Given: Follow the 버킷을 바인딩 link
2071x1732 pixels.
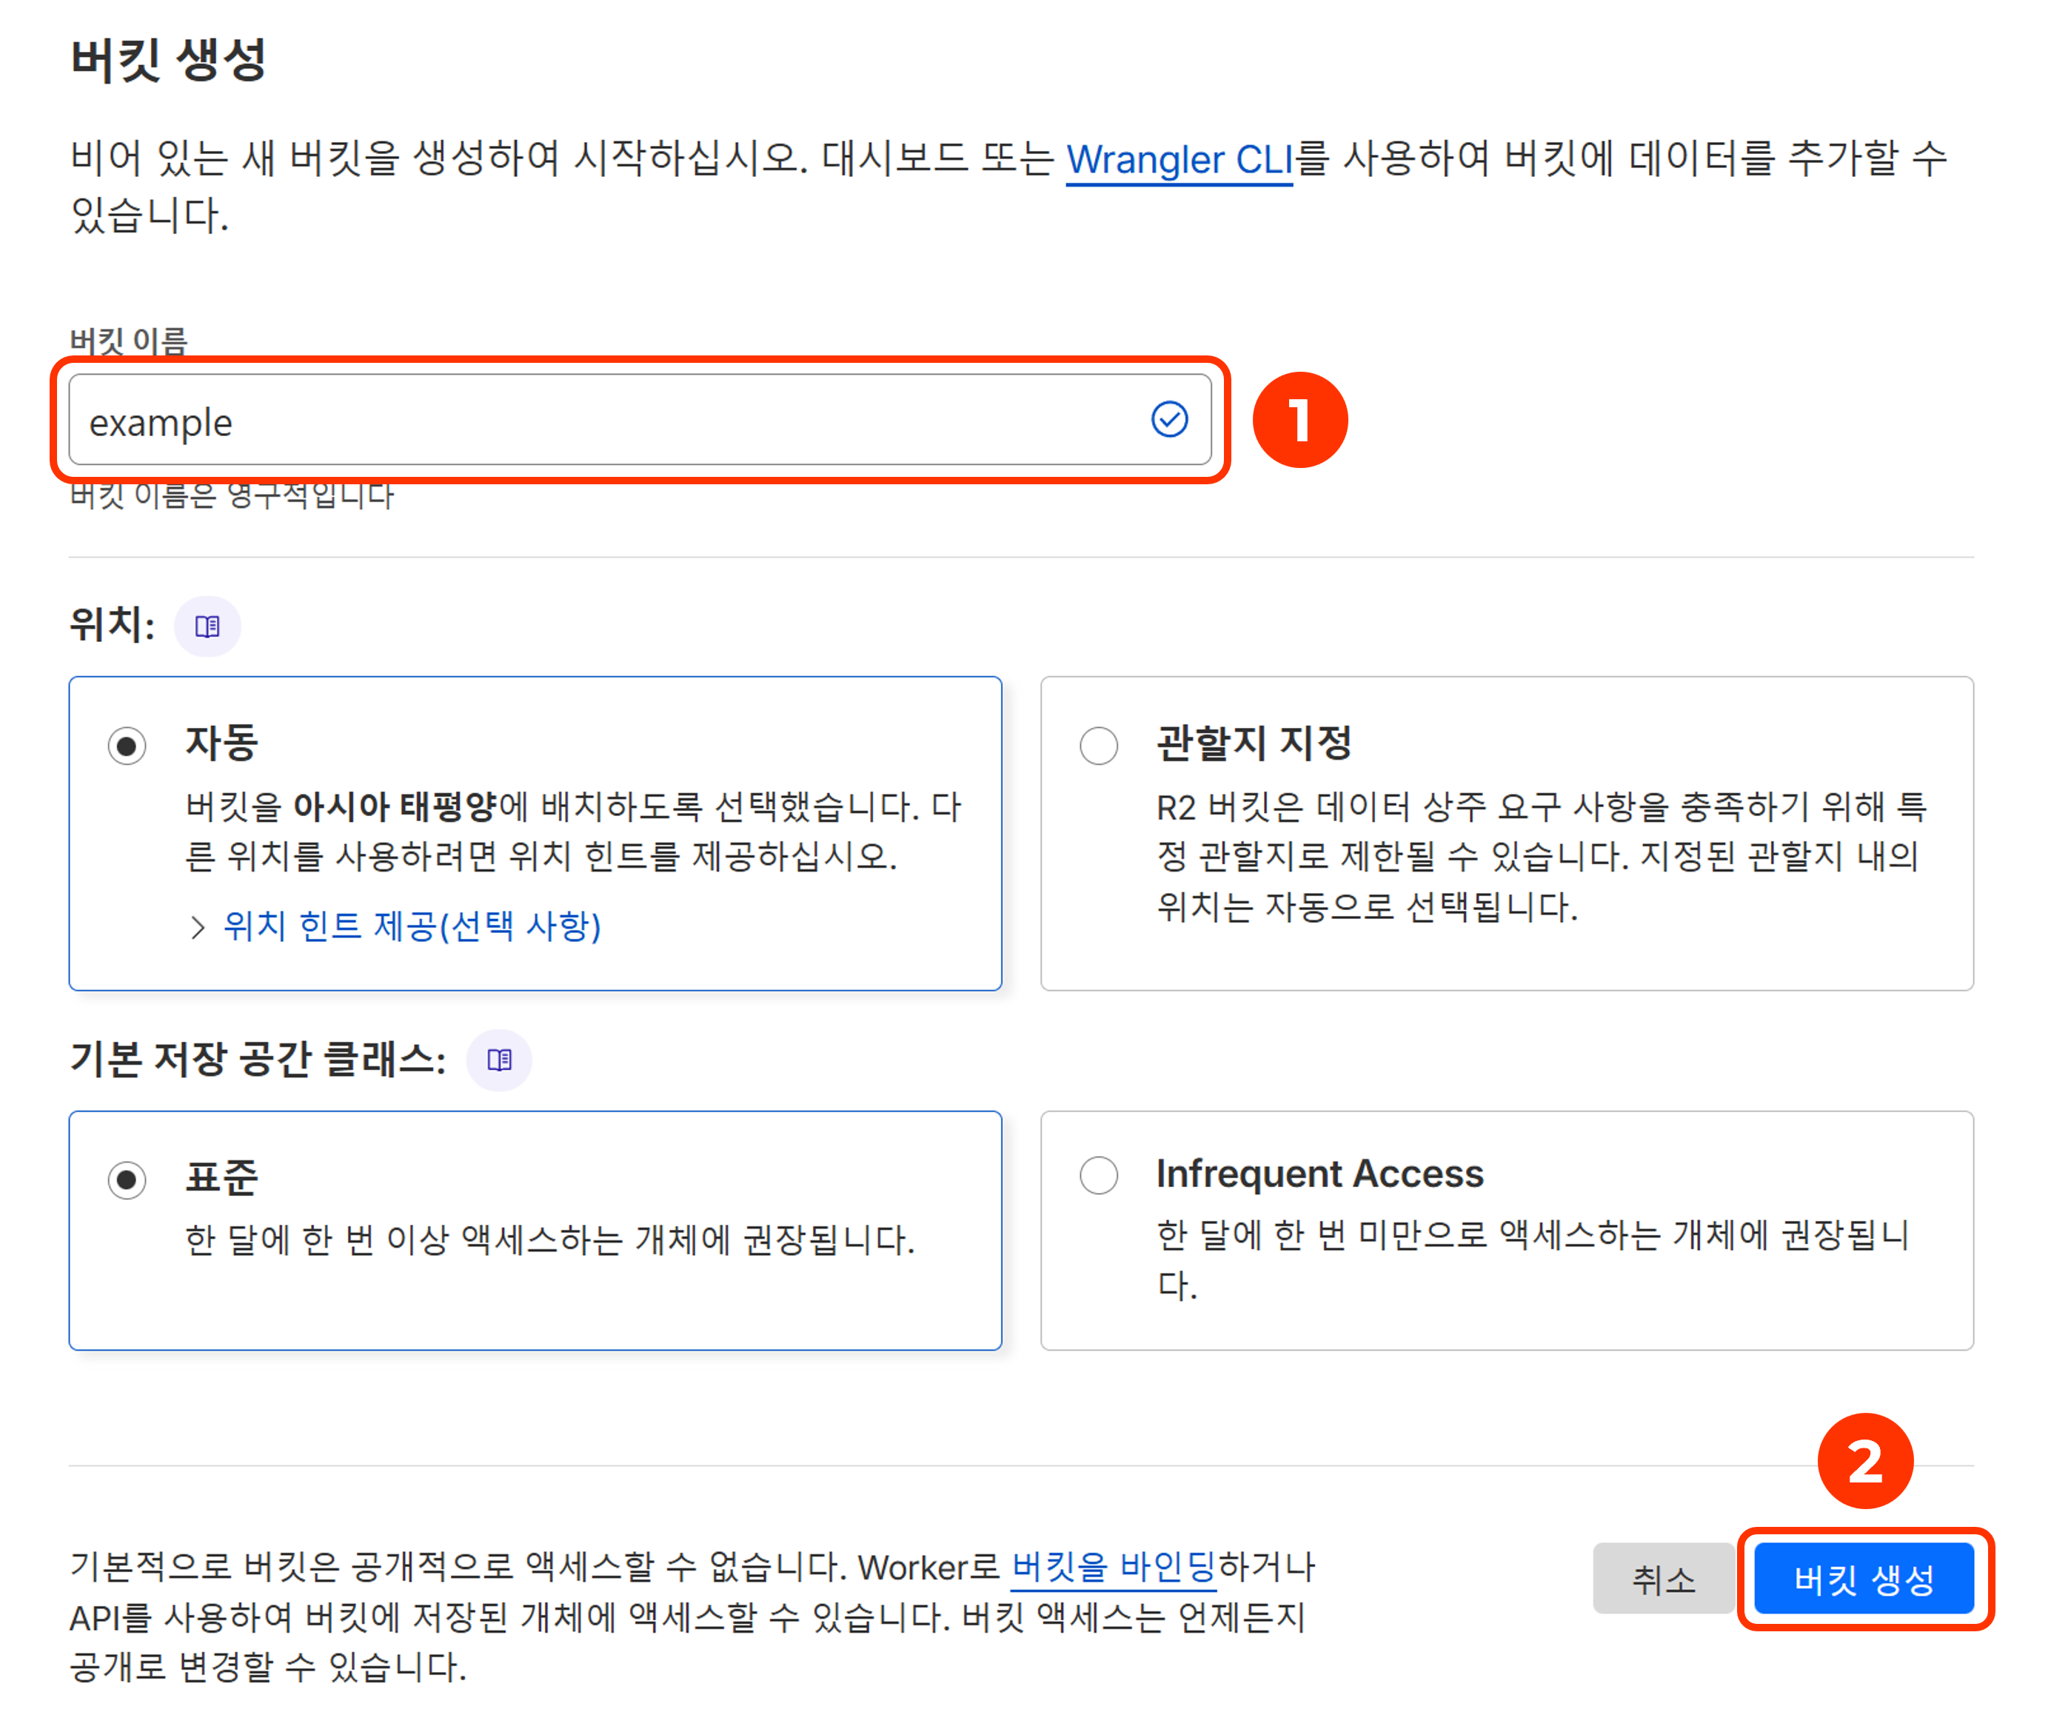Looking at the screenshot, I should (1114, 1566).
